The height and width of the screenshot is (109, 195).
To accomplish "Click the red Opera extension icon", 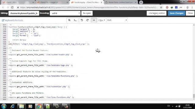I will (167, 8).
